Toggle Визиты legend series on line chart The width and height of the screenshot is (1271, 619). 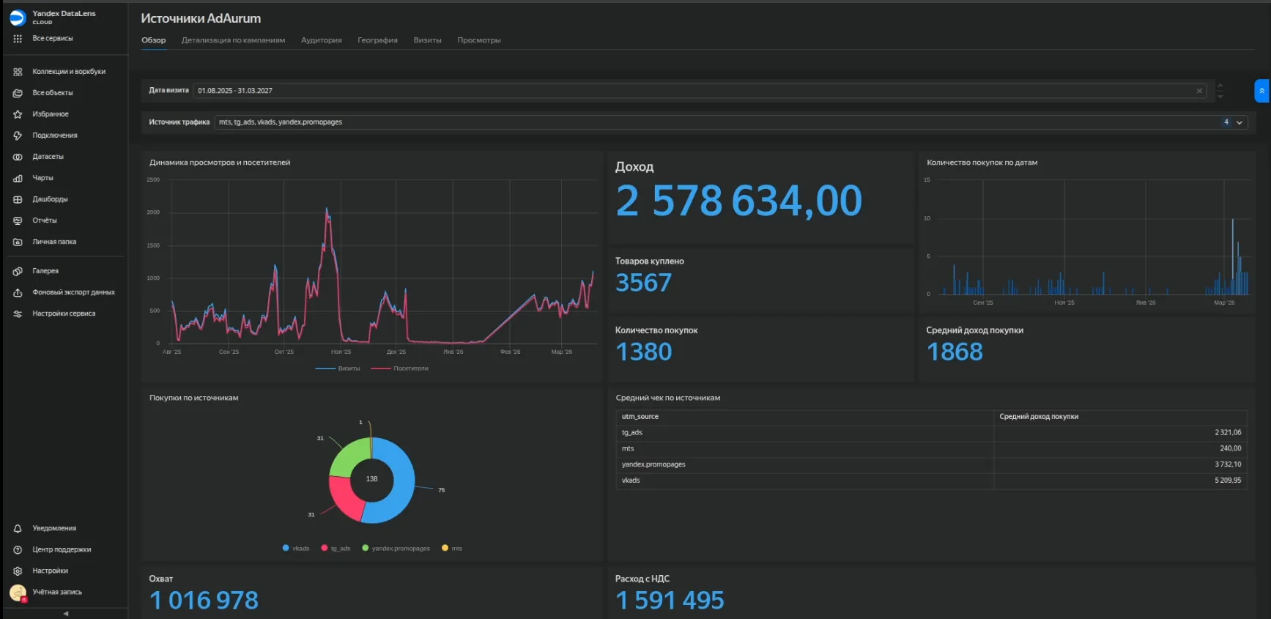[x=338, y=368]
